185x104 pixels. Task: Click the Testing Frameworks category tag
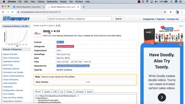pyautogui.click(x=65, y=47)
